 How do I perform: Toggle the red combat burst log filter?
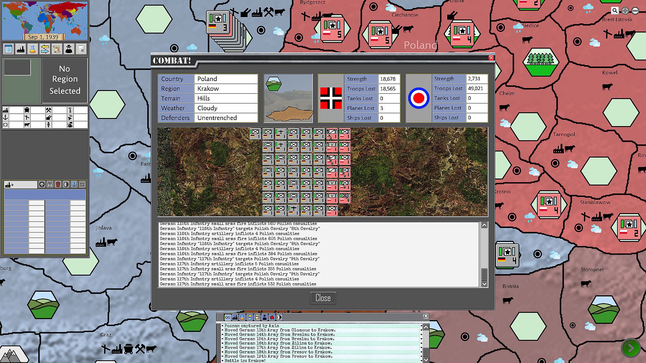[x=272, y=317]
